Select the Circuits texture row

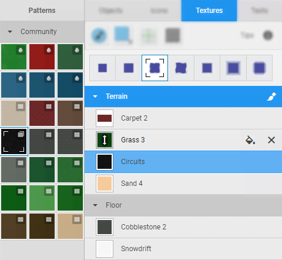[183, 162]
